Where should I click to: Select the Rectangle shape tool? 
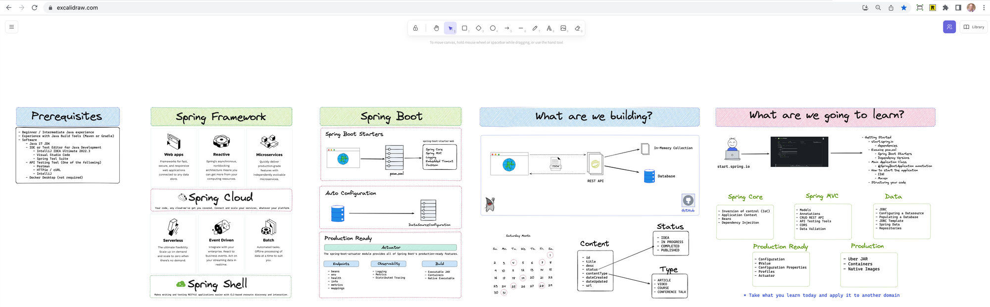point(464,28)
